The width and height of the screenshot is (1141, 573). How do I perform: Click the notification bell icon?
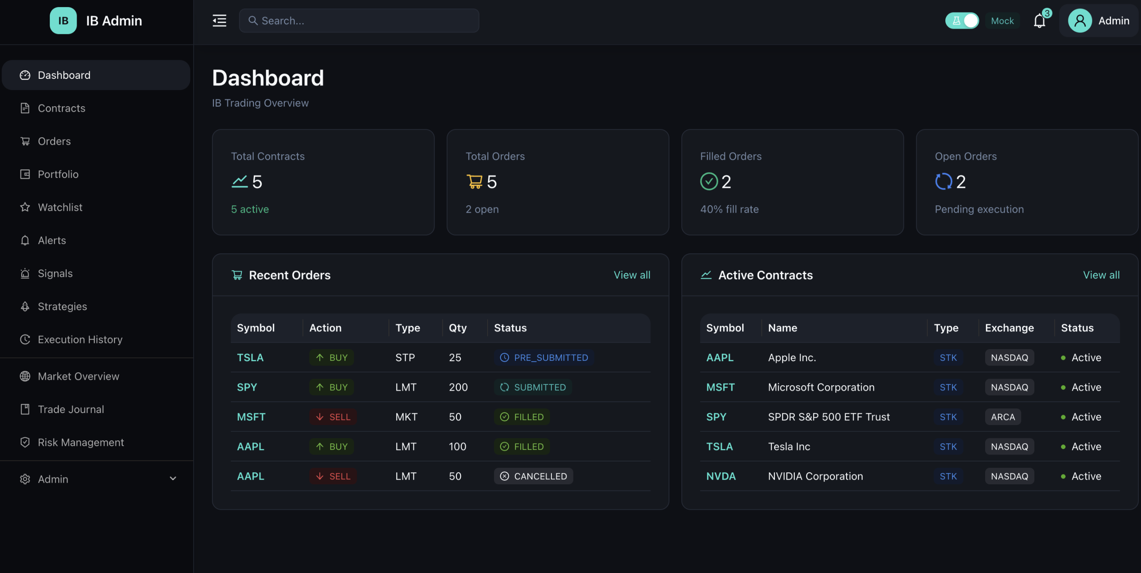1039,21
